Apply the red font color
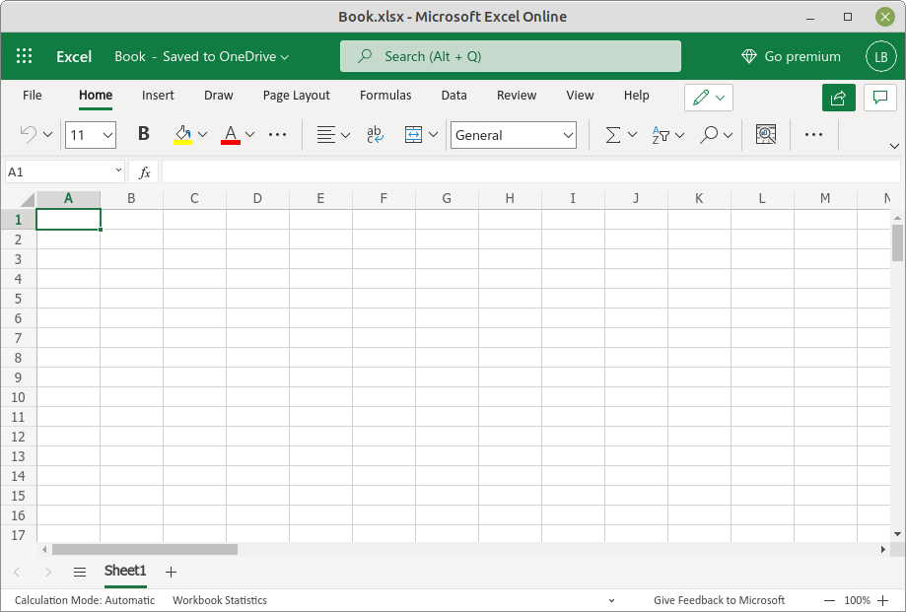 click(x=231, y=135)
